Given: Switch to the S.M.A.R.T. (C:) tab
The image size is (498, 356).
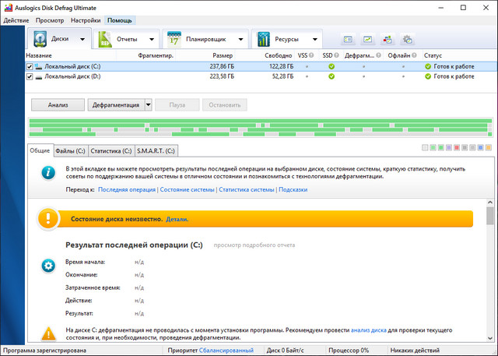Looking at the screenshot, I should [x=156, y=150].
